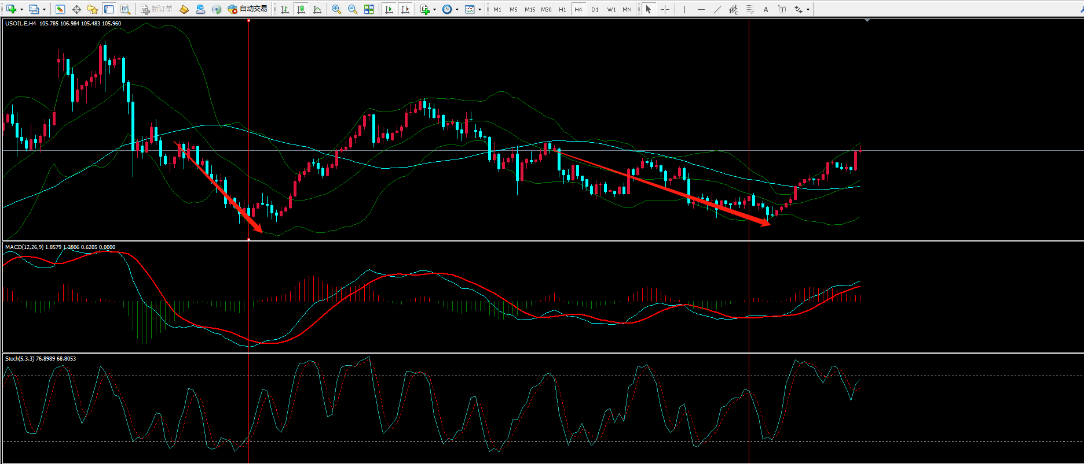Open the New Order button
The height and width of the screenshot is (464, 1084).
click(157, 9)
